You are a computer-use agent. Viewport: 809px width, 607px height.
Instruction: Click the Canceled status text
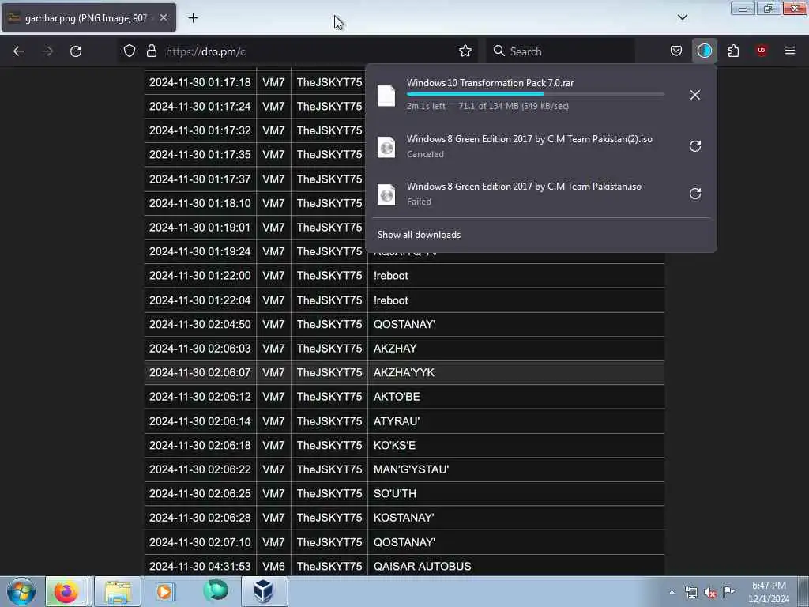(425, 154)
